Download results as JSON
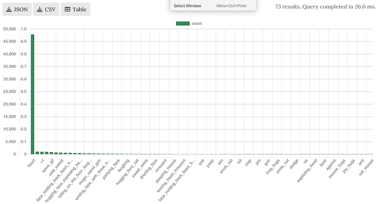Image resolution: width=381 pixels, height=204 pixels. point(17,9)
